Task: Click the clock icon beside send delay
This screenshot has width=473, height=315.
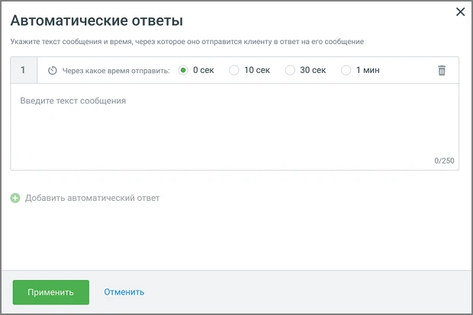Action: coord(53,71)
